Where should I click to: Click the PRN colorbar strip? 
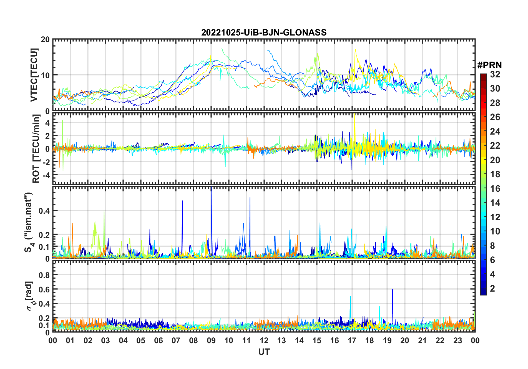tap(484, 184)
